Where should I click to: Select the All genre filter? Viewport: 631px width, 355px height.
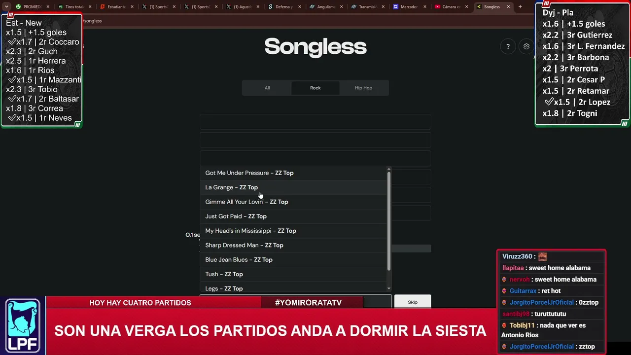coord(267,88)
